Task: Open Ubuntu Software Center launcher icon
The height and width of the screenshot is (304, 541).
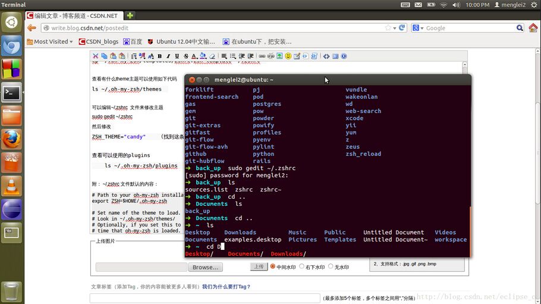Action: (12, 163)
